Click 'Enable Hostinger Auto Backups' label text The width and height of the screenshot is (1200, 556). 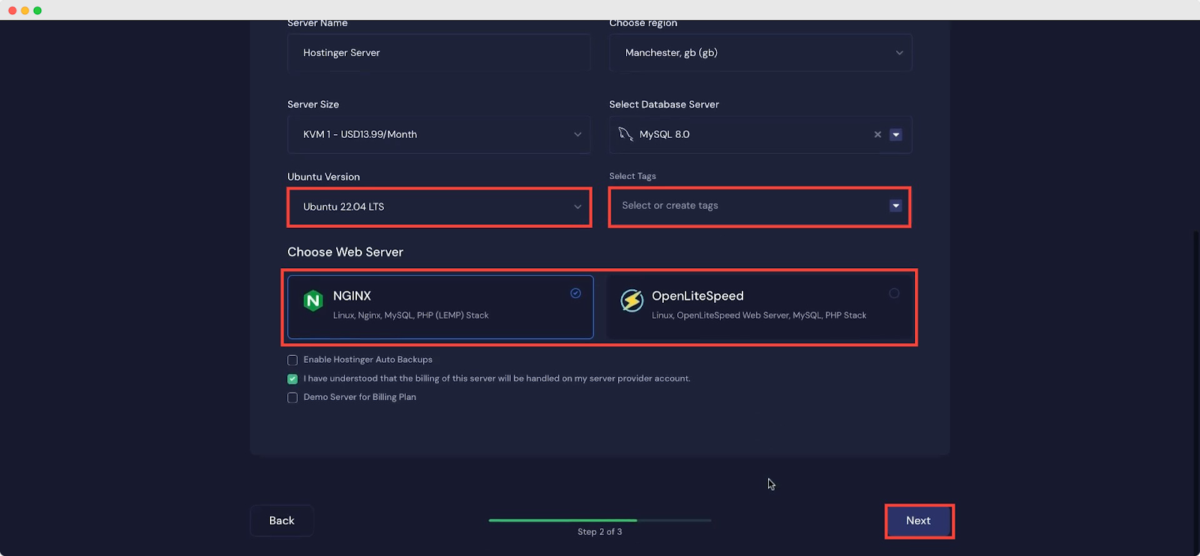point(368,360)
